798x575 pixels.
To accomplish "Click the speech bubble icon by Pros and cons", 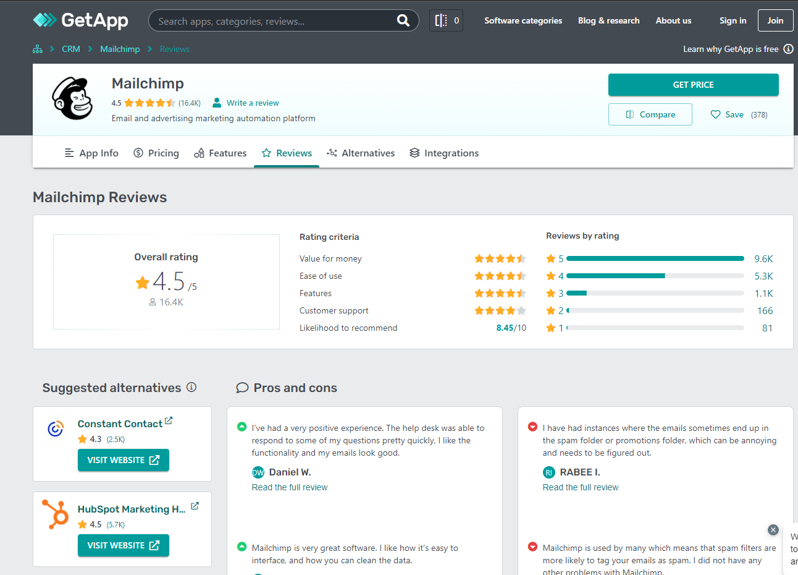I will click(x=242, y=388).
